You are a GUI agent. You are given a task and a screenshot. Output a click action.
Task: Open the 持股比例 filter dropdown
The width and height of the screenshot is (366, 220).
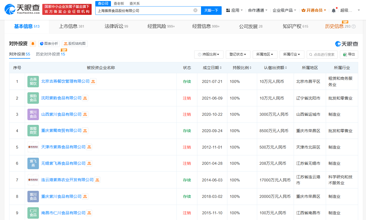click(209, 54)
